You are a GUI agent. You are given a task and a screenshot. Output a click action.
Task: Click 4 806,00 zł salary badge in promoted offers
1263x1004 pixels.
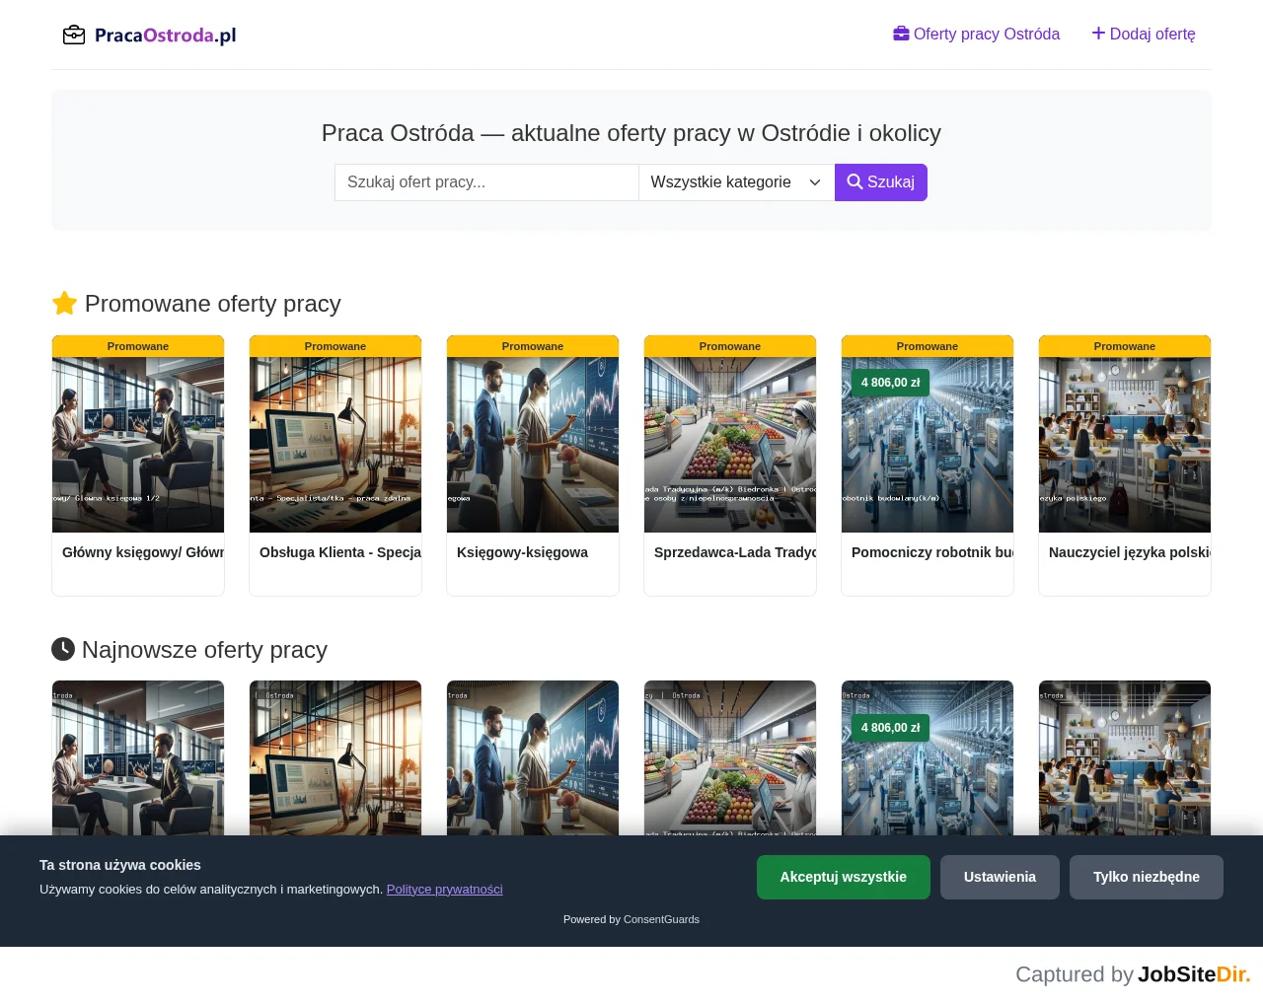(x=890, y=383)
